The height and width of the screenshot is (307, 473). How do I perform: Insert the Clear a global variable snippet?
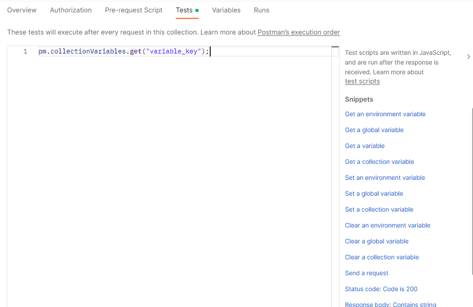[376, 241]
